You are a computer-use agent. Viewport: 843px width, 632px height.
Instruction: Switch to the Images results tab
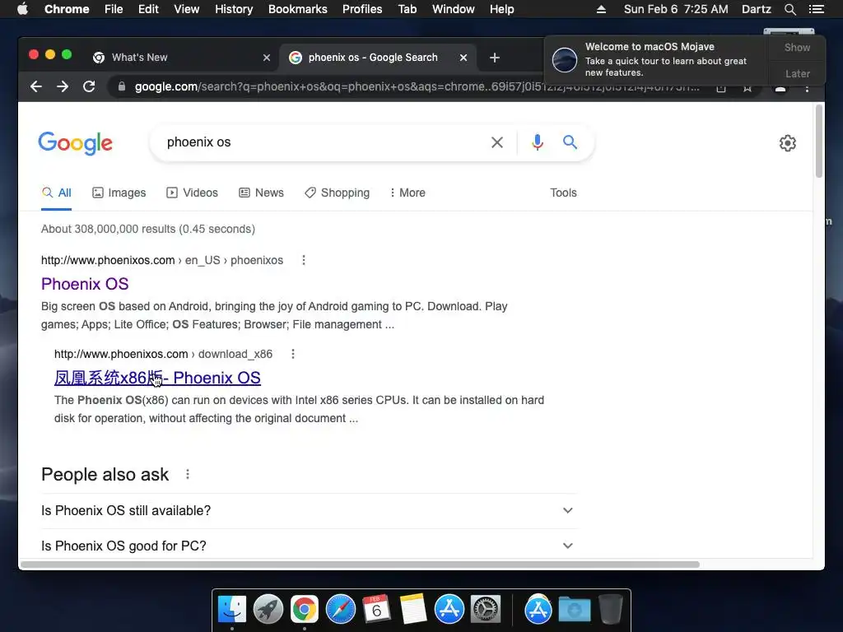(x=119, y=193)
